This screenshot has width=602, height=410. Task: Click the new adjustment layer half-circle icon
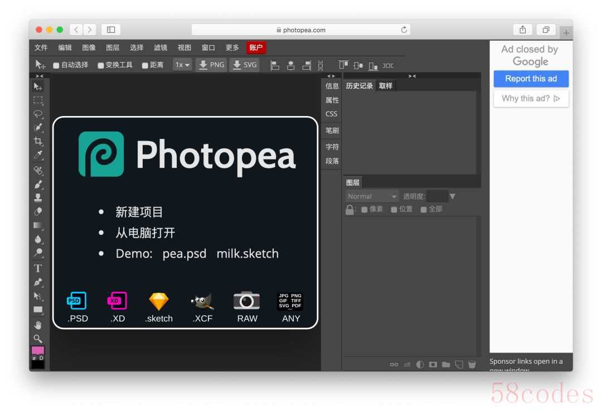pyautogui.click(x=420, y=364)
